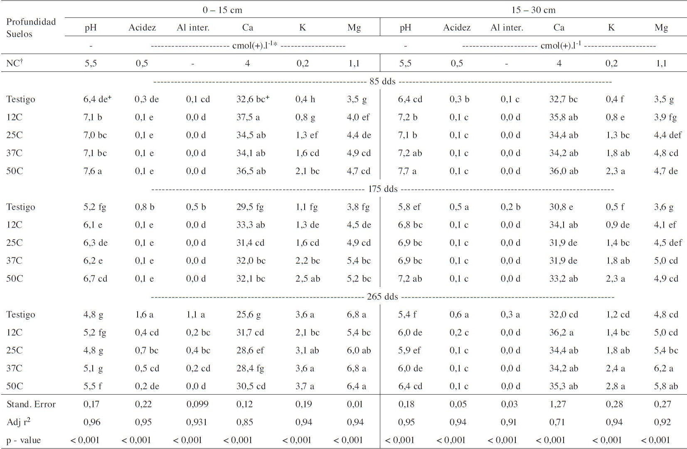Image resolution: width=687 pixels, height=449 pixels.
Task: Select the 'Adj r2' row label
Action: 19,422
